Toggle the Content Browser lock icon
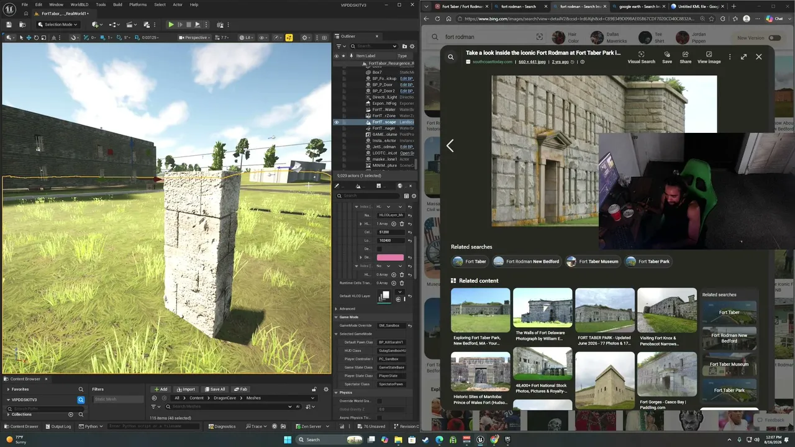 pos(314,389)
